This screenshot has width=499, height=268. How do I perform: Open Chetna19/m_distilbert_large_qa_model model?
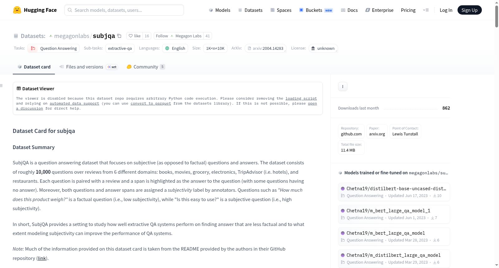(x=394, y=258)
